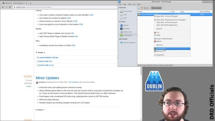Choose Delete from context menu
The height and width of the screenshot is (121, 215).
(172, 41)
